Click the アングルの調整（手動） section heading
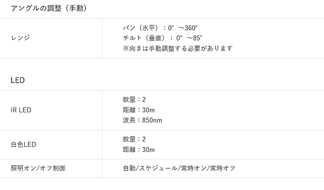 [x=49, y=9]
